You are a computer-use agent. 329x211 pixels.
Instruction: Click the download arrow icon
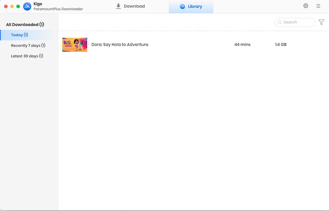[118, 6]
